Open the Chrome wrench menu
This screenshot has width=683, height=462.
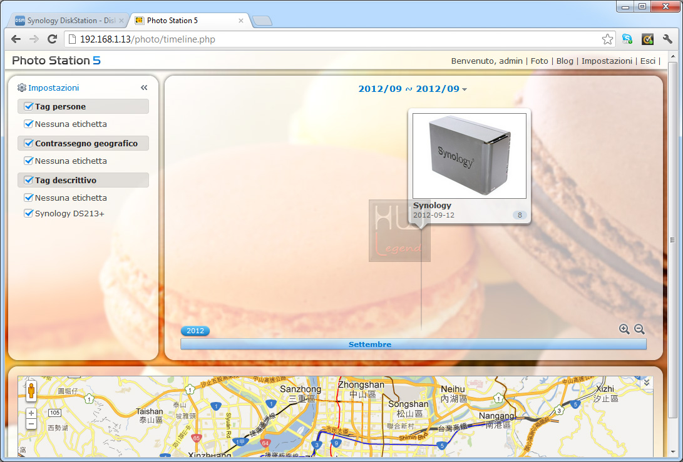[x=667, y=39]
